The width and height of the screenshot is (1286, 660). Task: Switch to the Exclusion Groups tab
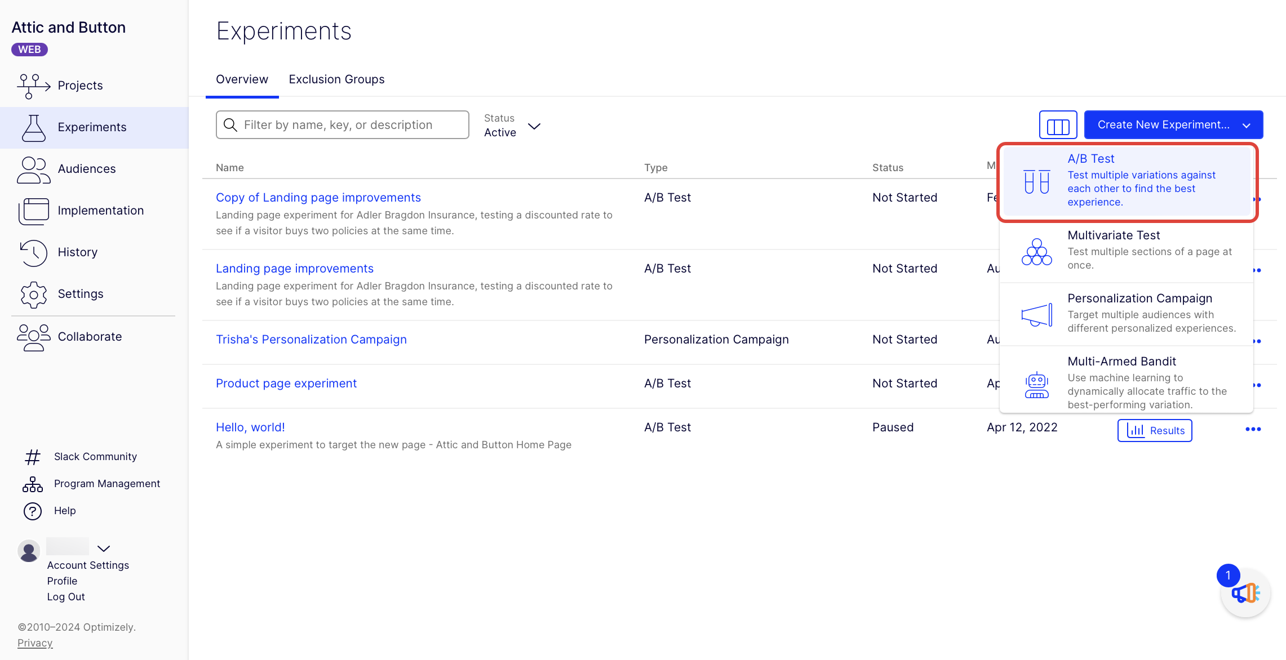[336, 79]
